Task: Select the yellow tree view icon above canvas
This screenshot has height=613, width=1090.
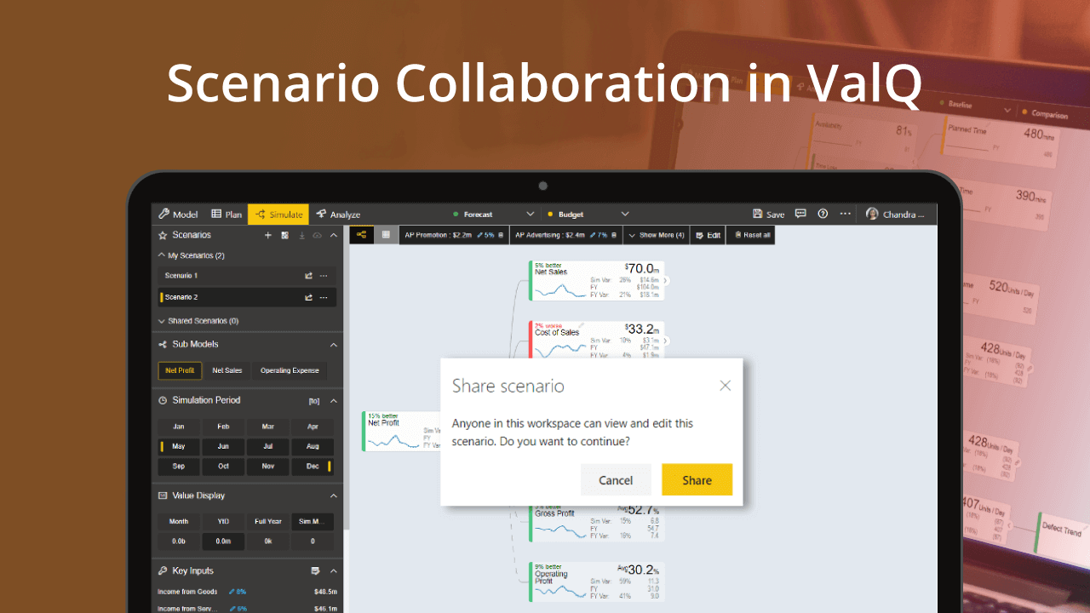Action: [x=360, y=234]
